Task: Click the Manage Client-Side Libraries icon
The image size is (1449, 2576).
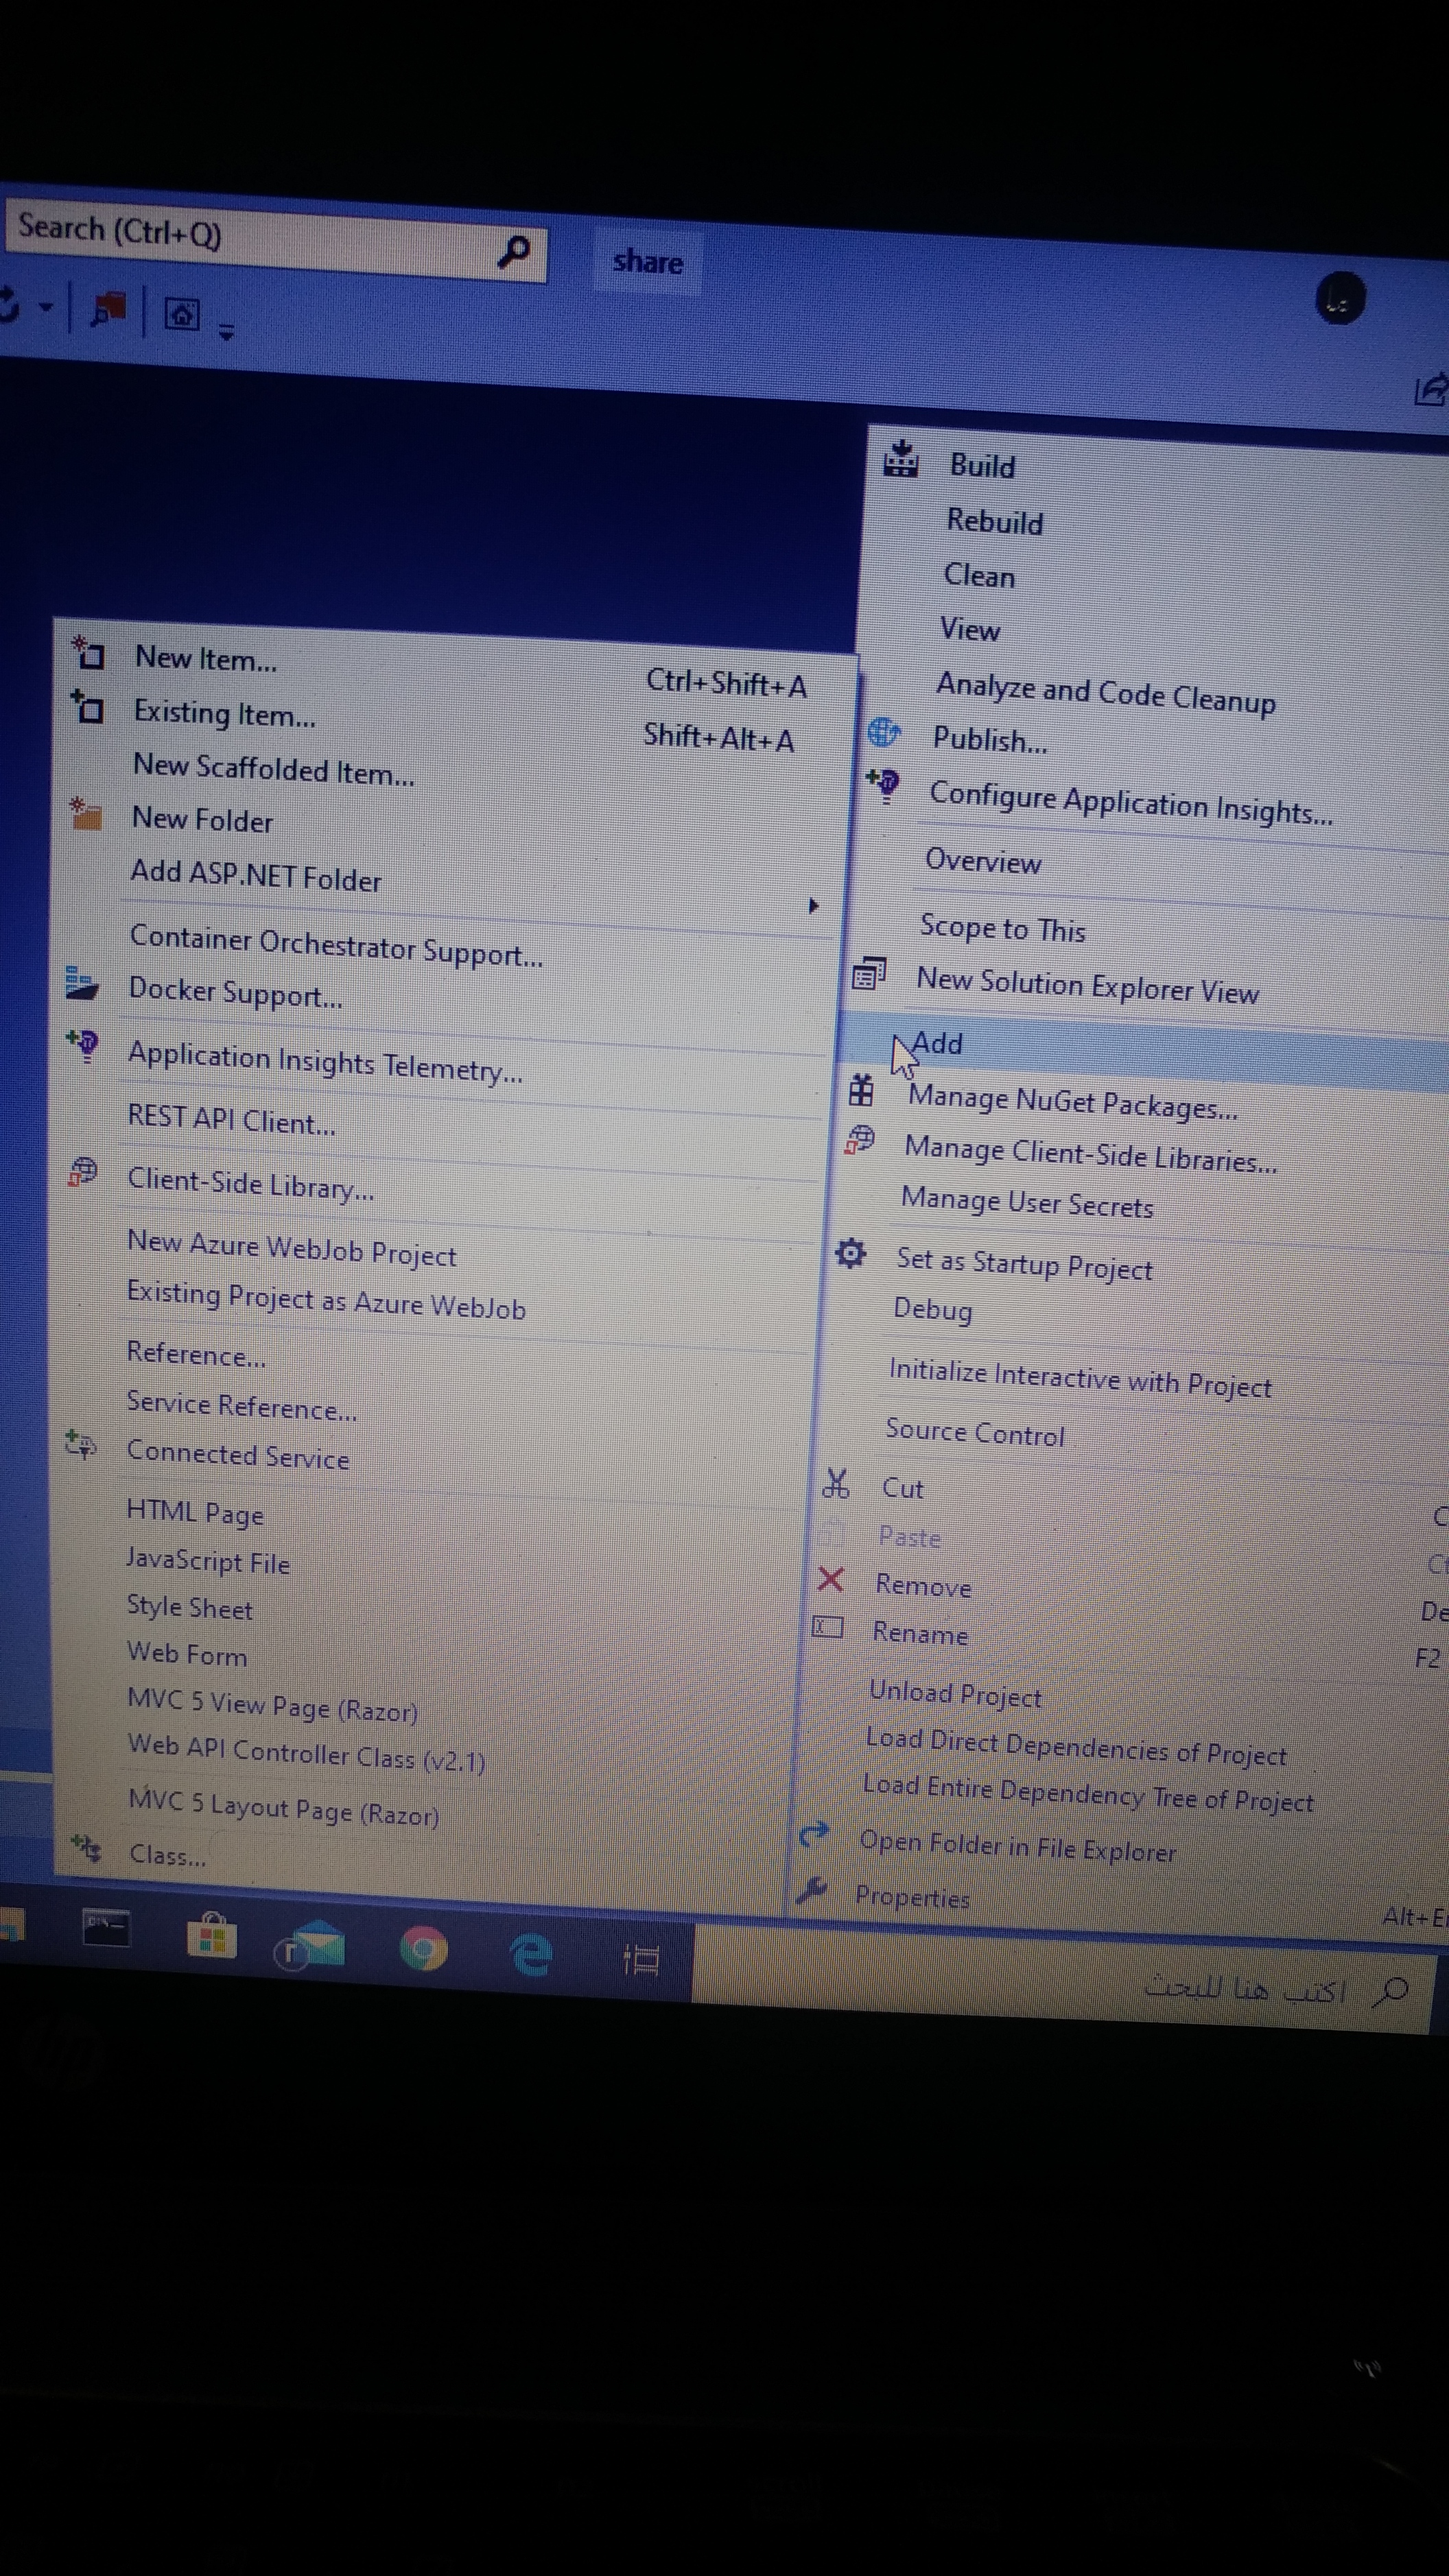Action: 858,1140
